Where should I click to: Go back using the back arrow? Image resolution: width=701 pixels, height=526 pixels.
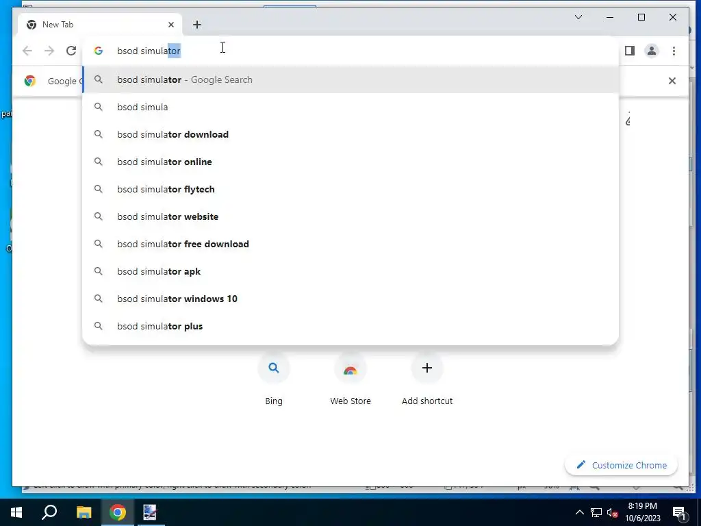(27, 51)
